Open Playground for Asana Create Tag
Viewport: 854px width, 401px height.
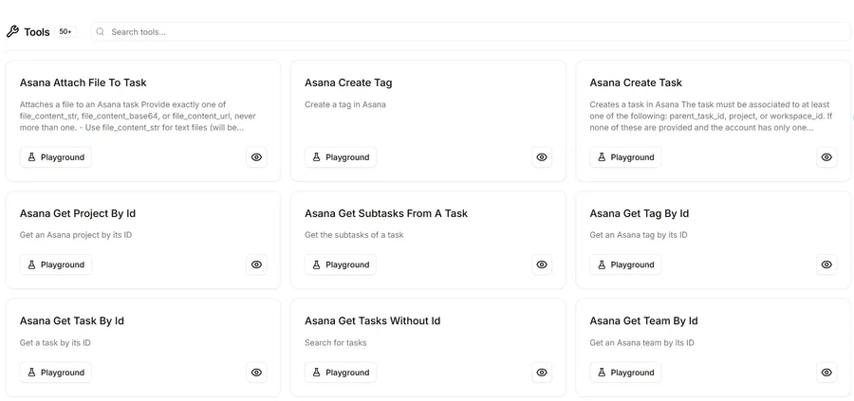pyautogui.click(x=341, y=157)
